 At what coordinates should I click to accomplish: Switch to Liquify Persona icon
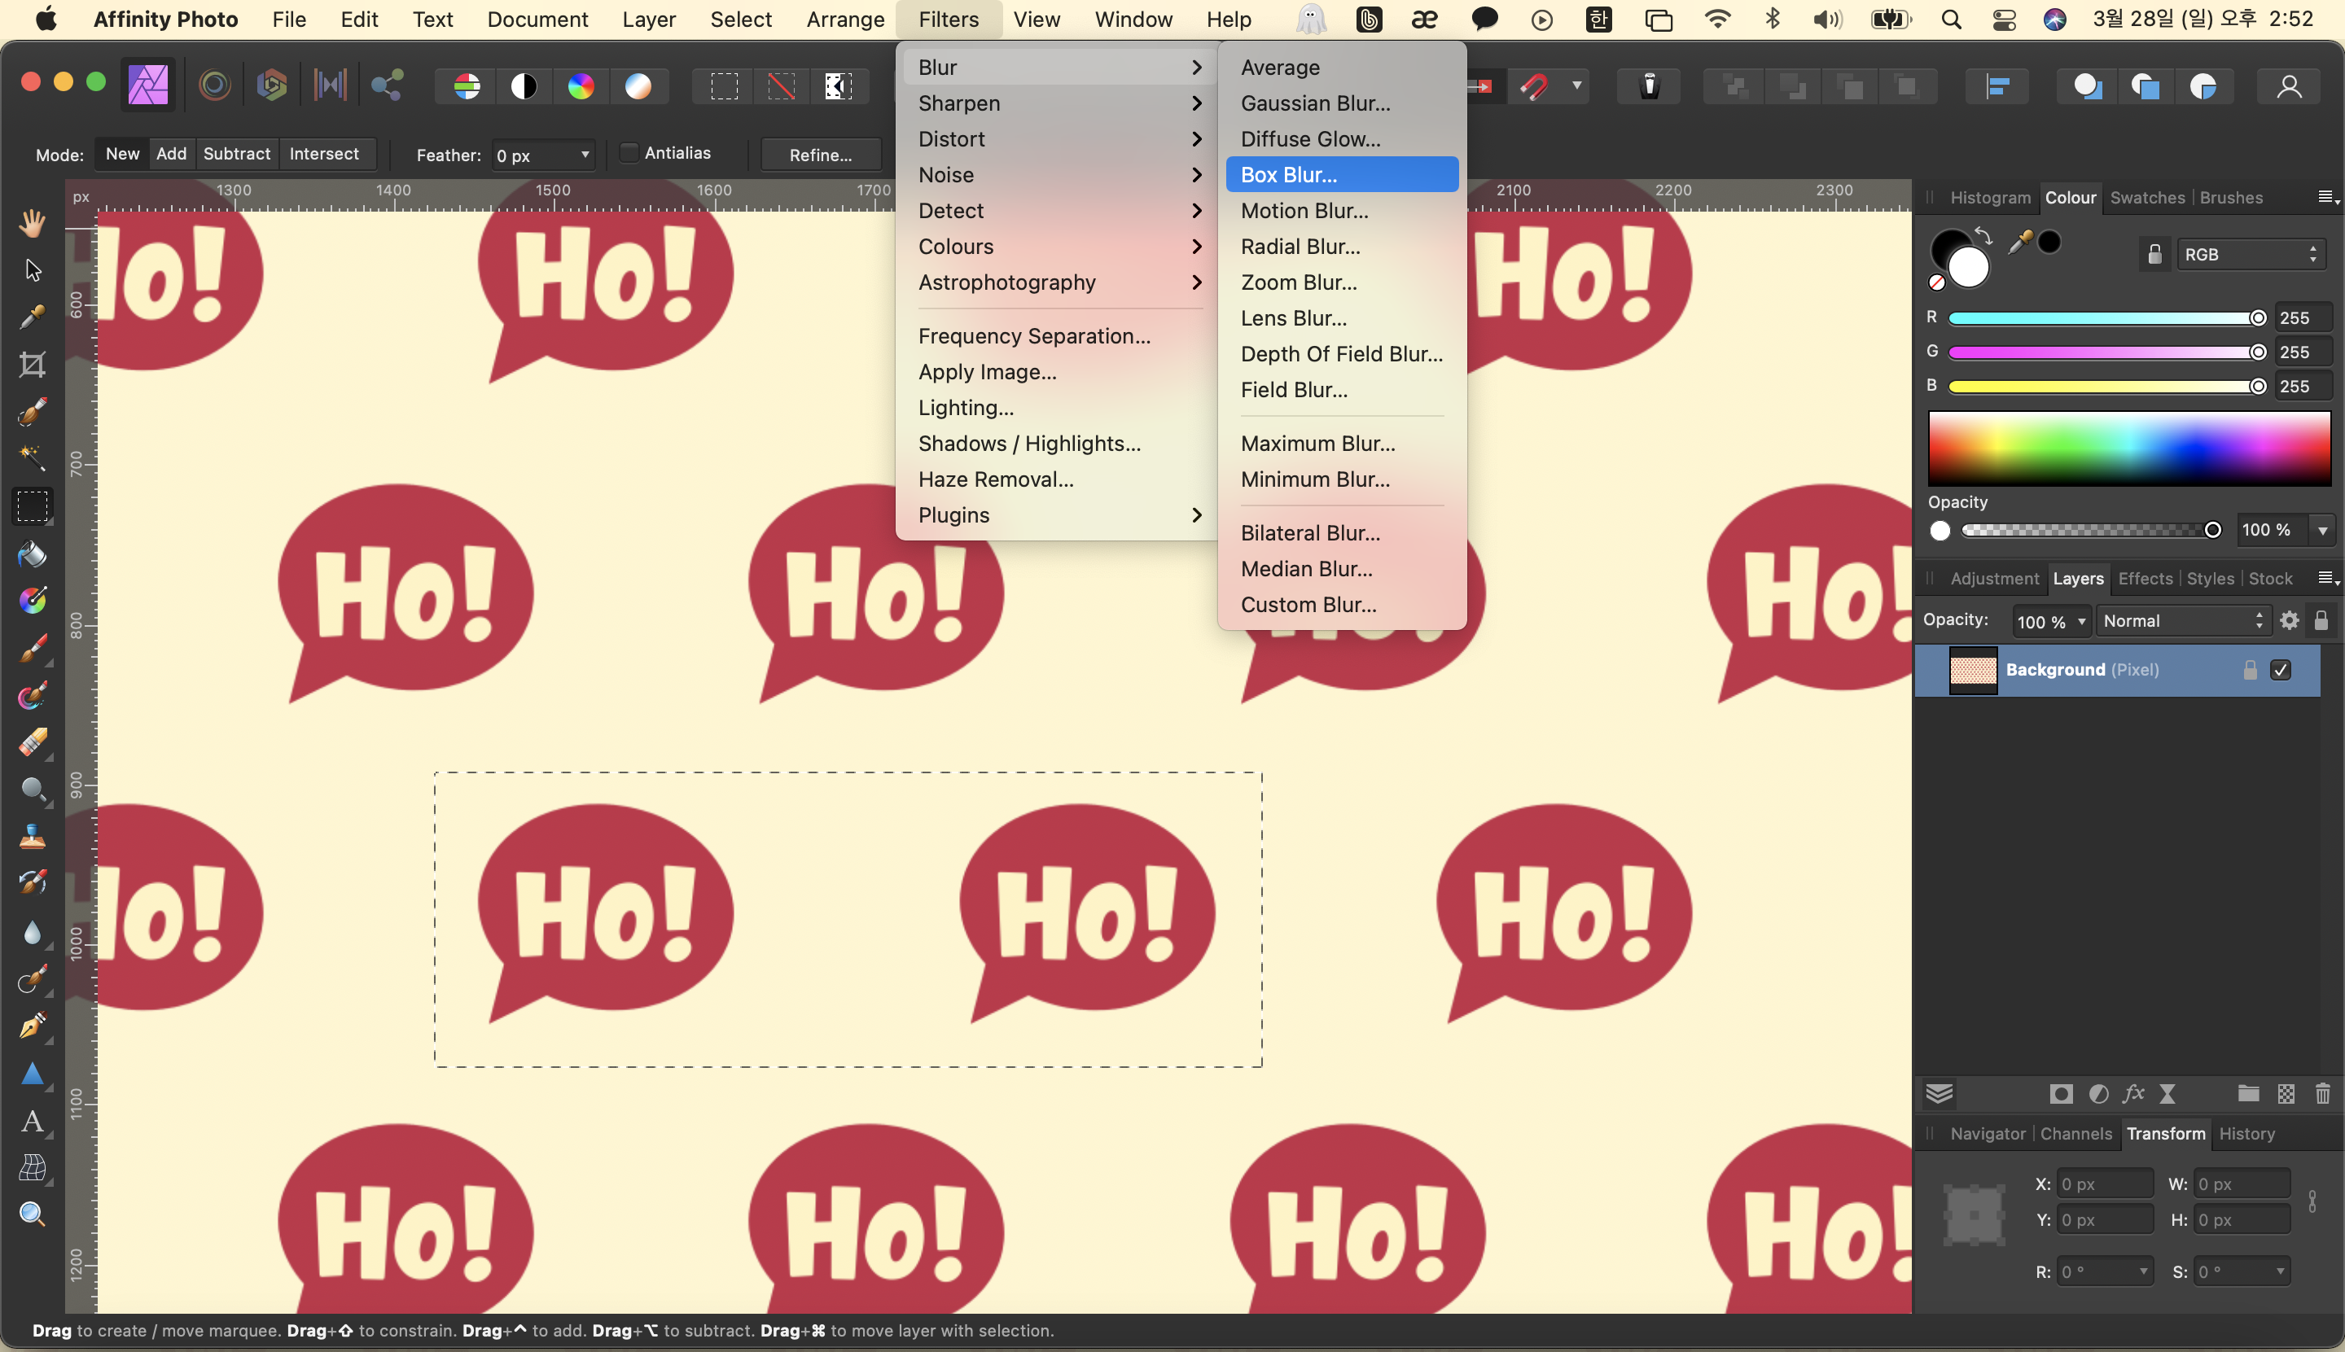pos(214,85)
